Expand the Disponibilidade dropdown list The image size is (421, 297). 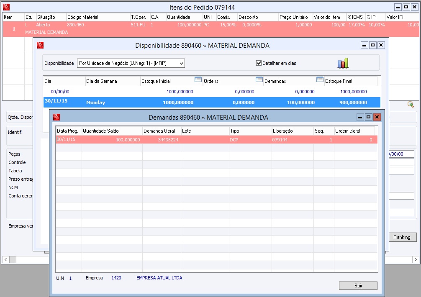[x=182, y=63]
